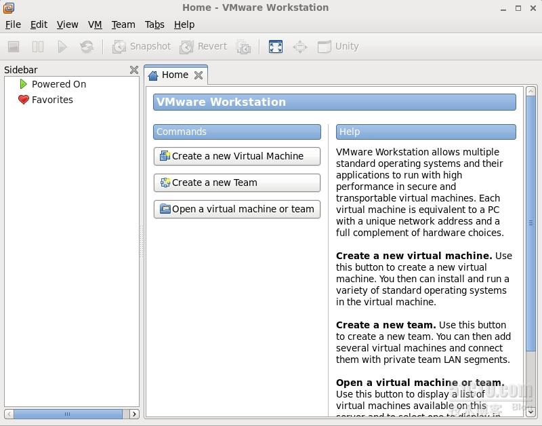
Task: Take a Snapshot from the toolbar
Action: coord(142,47)
